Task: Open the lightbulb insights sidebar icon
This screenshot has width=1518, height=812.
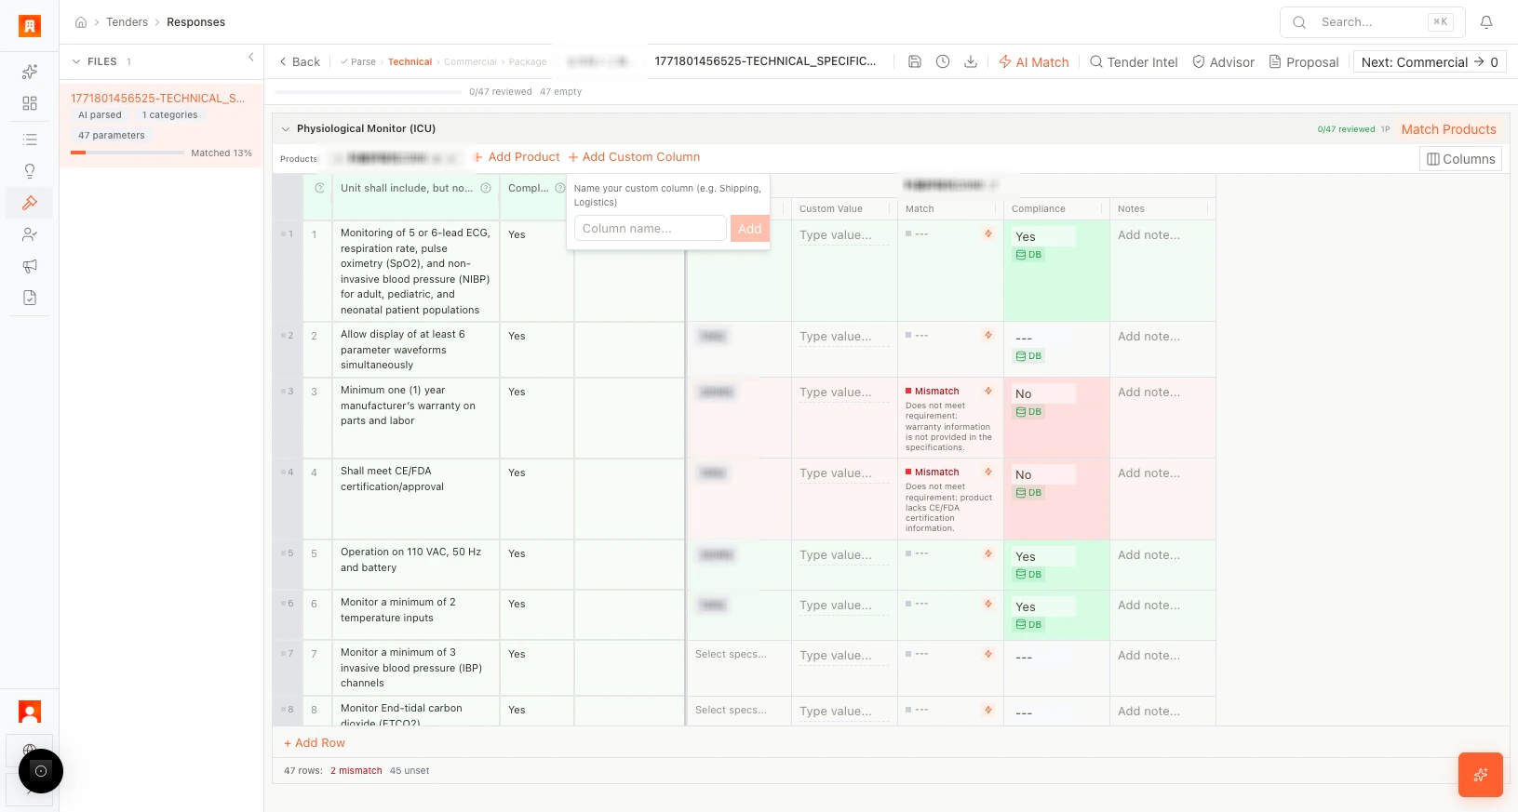Action: tap(30, 171)
